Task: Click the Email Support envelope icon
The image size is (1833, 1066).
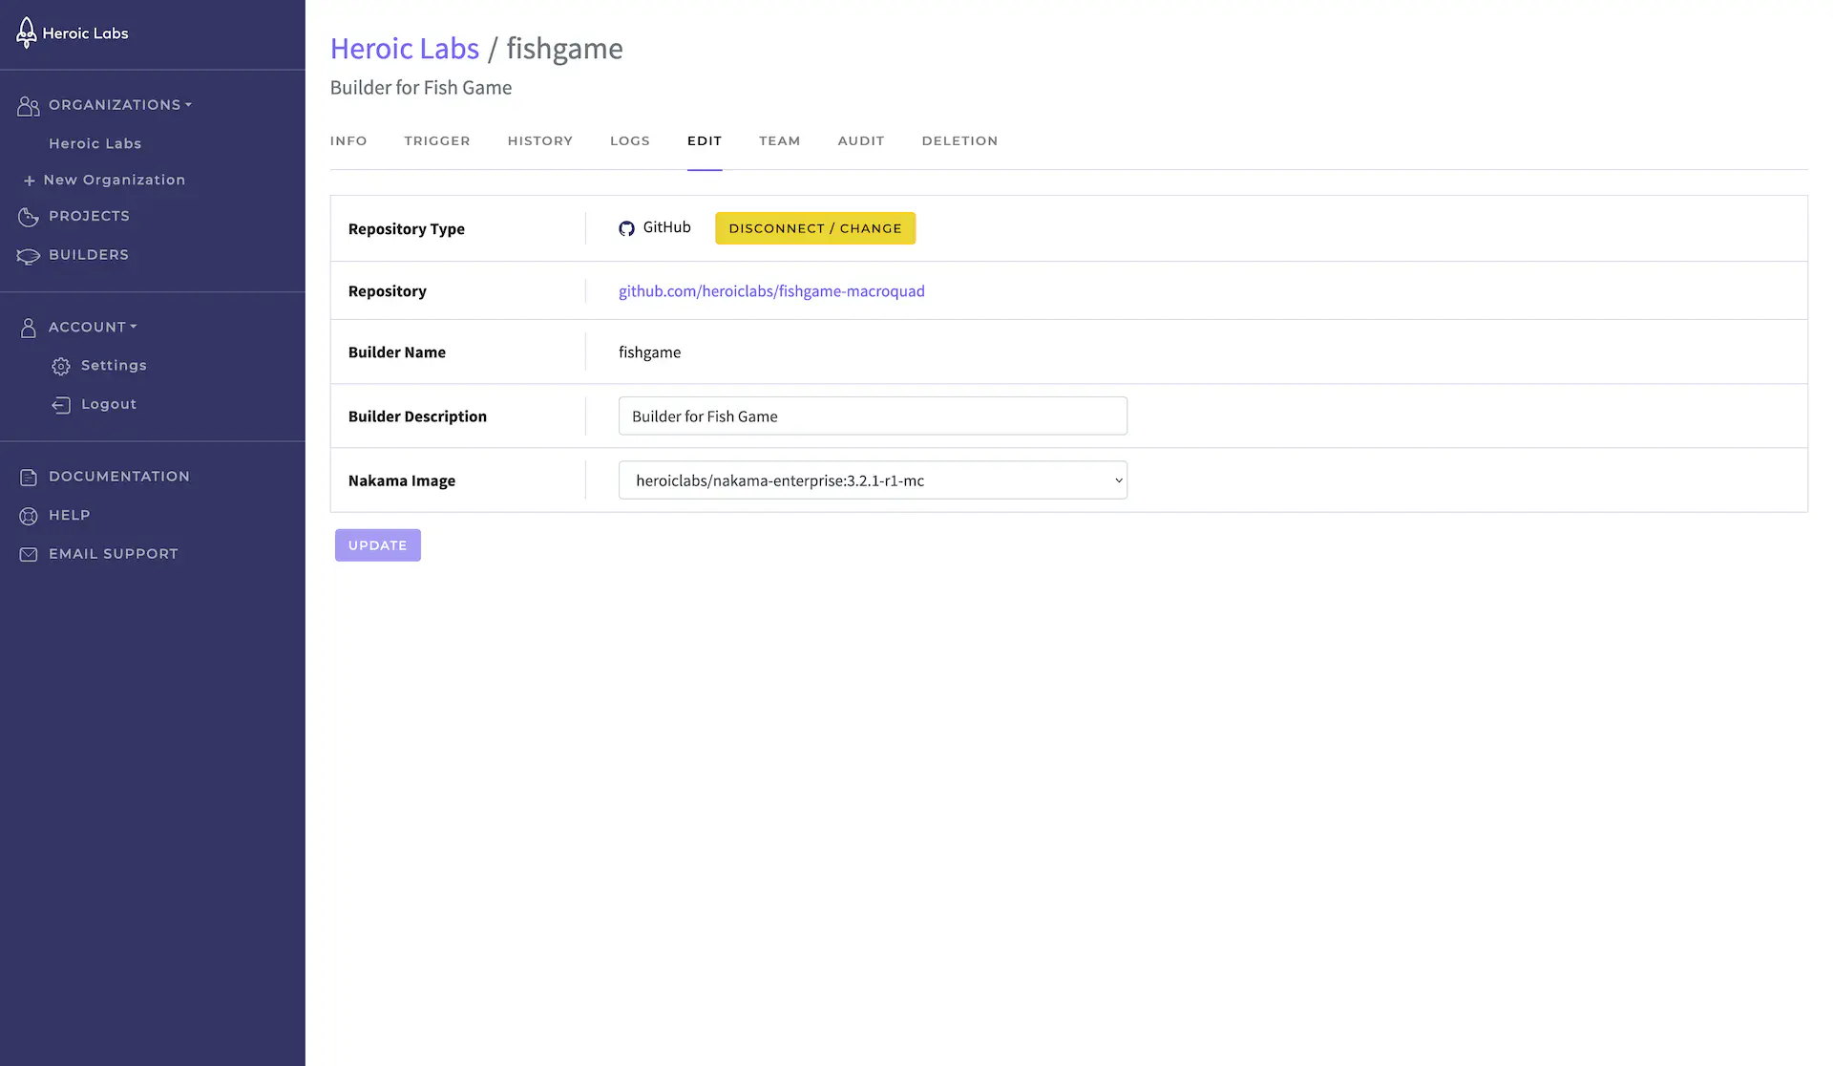Action: tap(29, 554)
